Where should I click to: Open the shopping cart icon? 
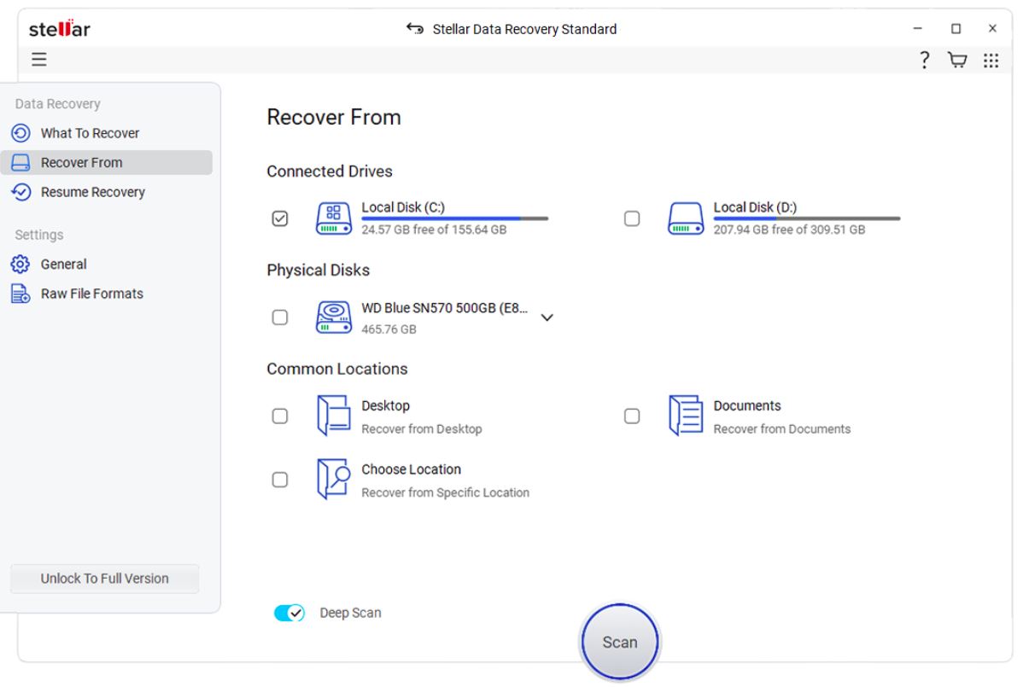click(x=958, y=60)
